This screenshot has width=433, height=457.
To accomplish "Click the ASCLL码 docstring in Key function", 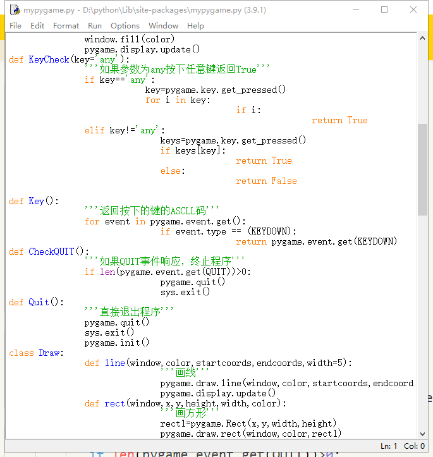I will pyautogui.click(x=152, y=210).
